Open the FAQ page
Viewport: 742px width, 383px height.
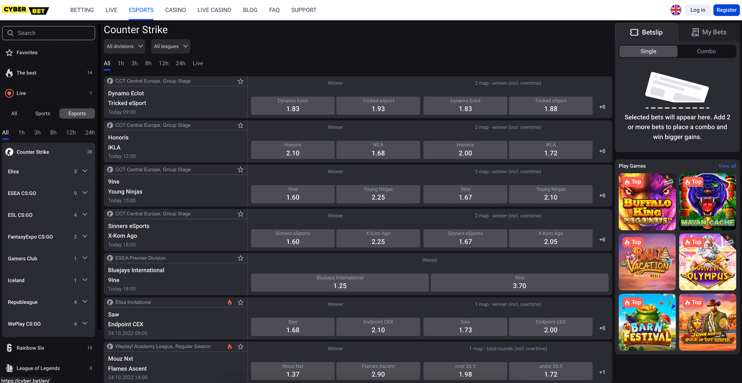tap(274, 10)
